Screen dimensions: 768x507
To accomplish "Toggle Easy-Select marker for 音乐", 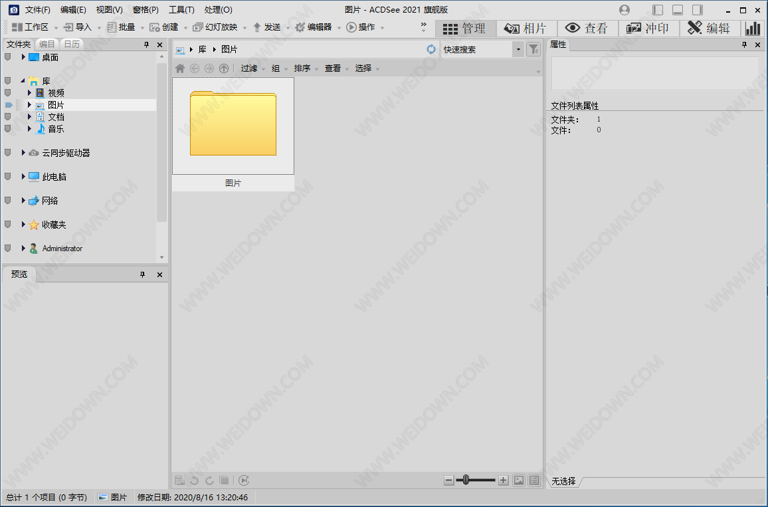I will [x=8, y=129].
